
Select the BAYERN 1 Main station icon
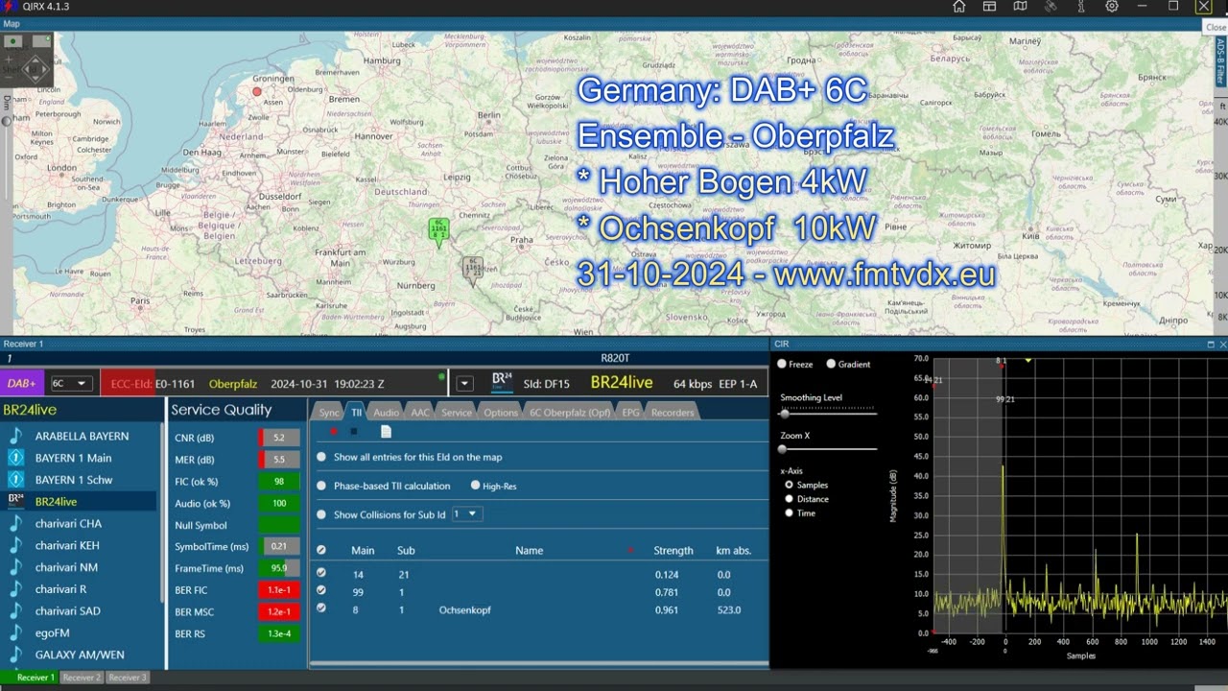15,458
